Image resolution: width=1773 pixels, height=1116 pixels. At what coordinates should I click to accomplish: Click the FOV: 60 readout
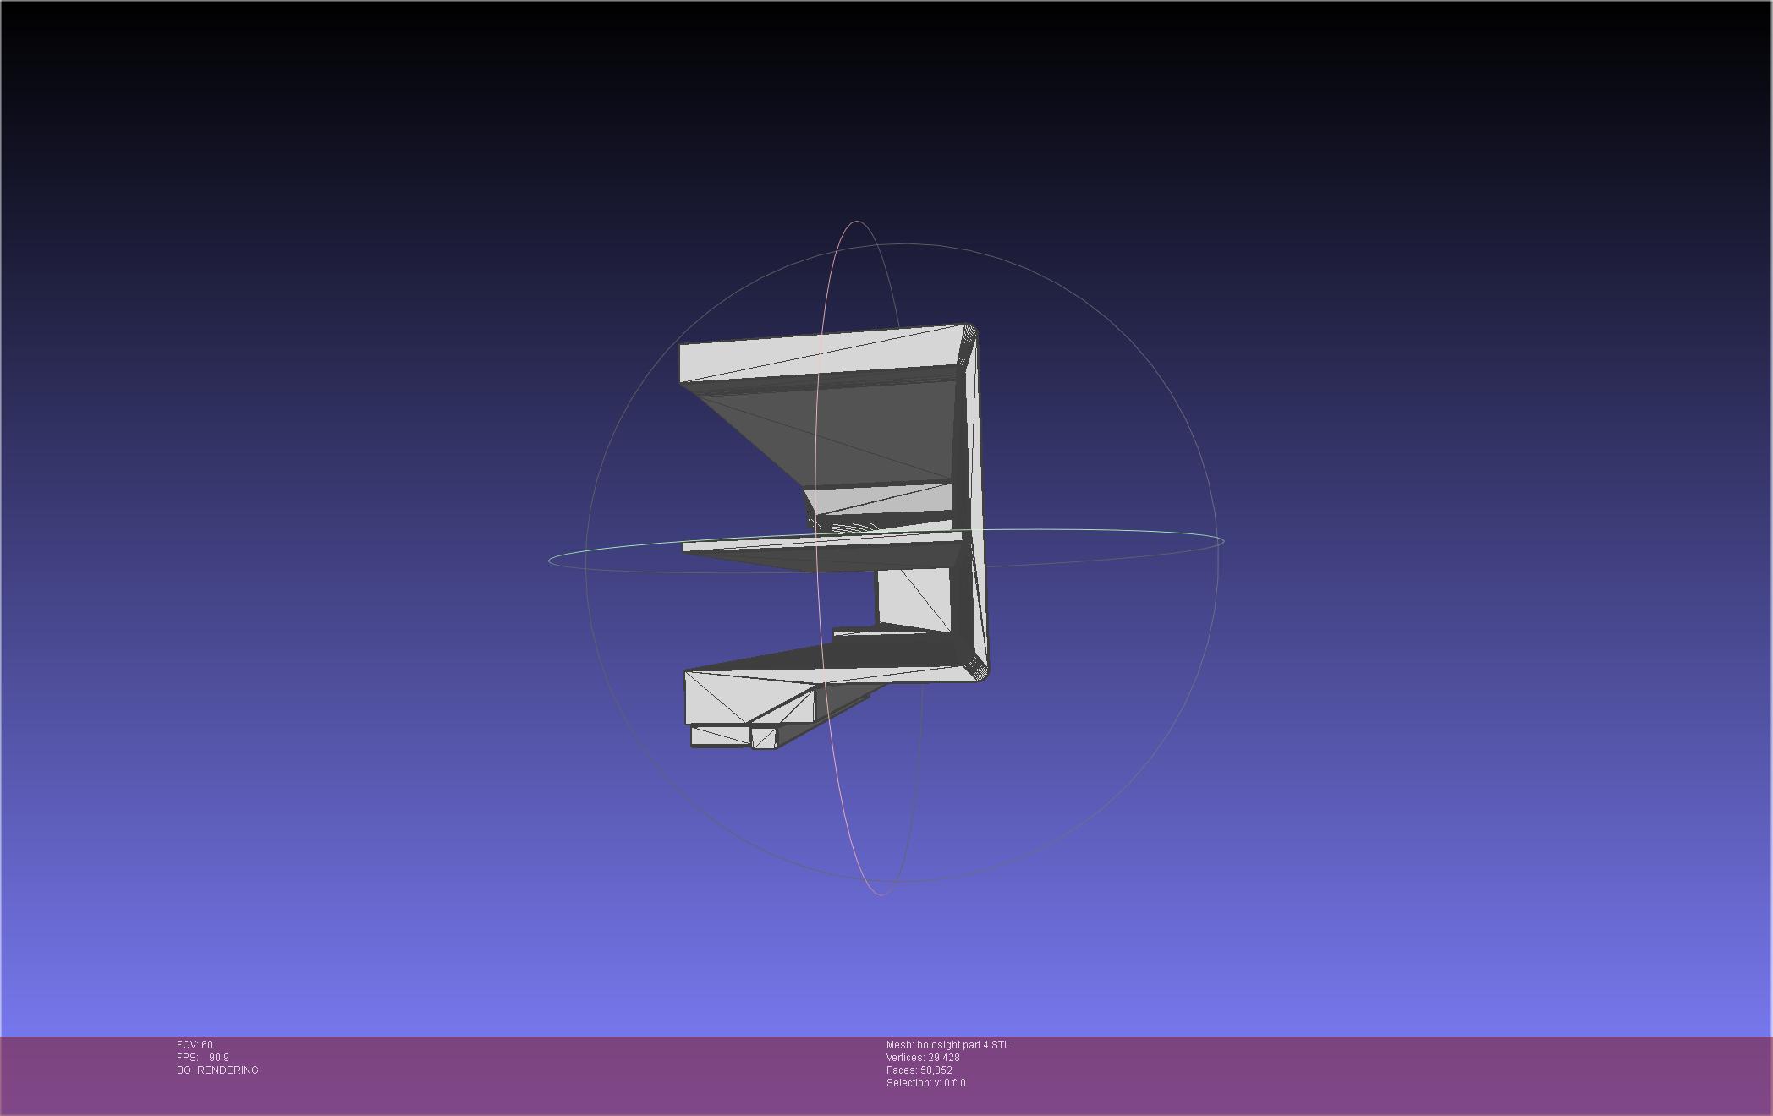click(195, 1045)
